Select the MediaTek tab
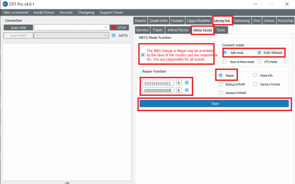The height and width of the screenshot is (184, 295). coord(222,21)
